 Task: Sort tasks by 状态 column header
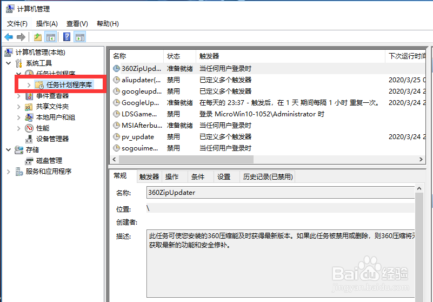pos(180,56)
